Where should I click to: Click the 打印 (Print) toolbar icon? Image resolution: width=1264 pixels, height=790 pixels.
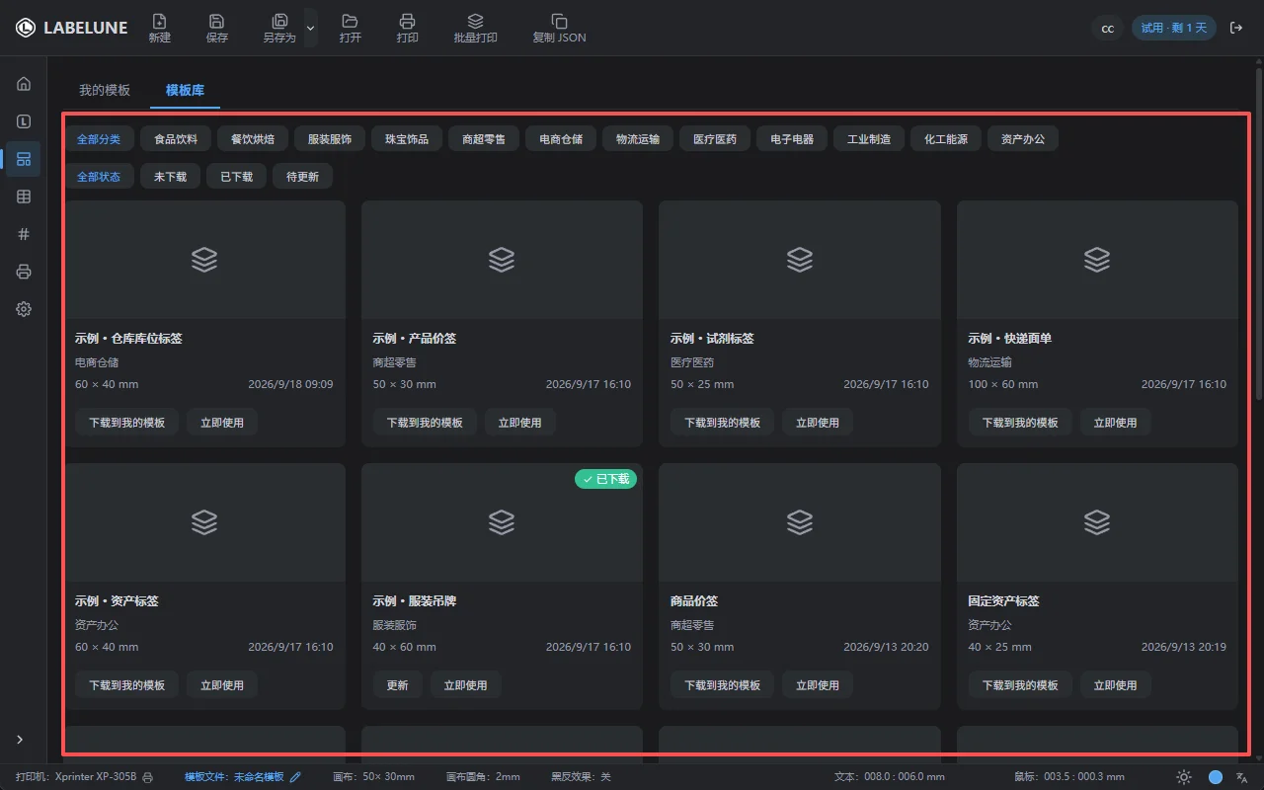(x=407, y=21)
